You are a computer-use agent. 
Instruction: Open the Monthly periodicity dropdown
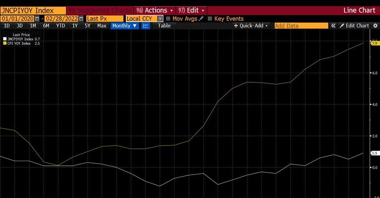pyautogui.click(x=125, y=26)
